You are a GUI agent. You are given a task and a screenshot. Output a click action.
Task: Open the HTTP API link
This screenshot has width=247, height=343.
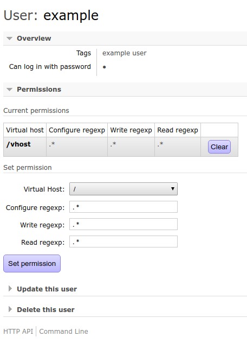(18, 331)
